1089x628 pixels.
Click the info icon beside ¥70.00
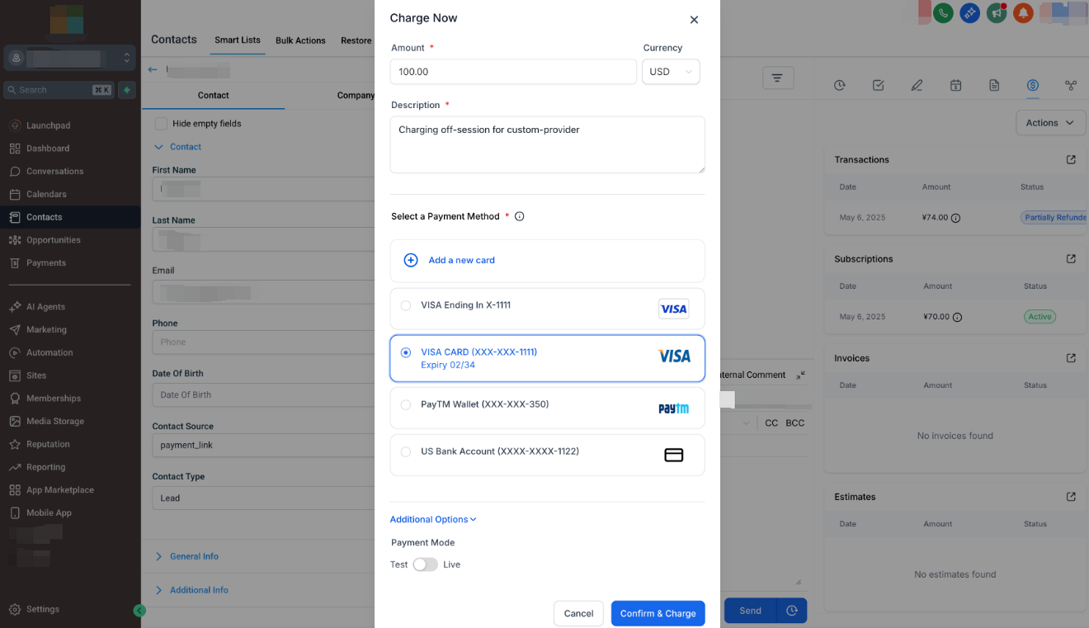point(957,317)
